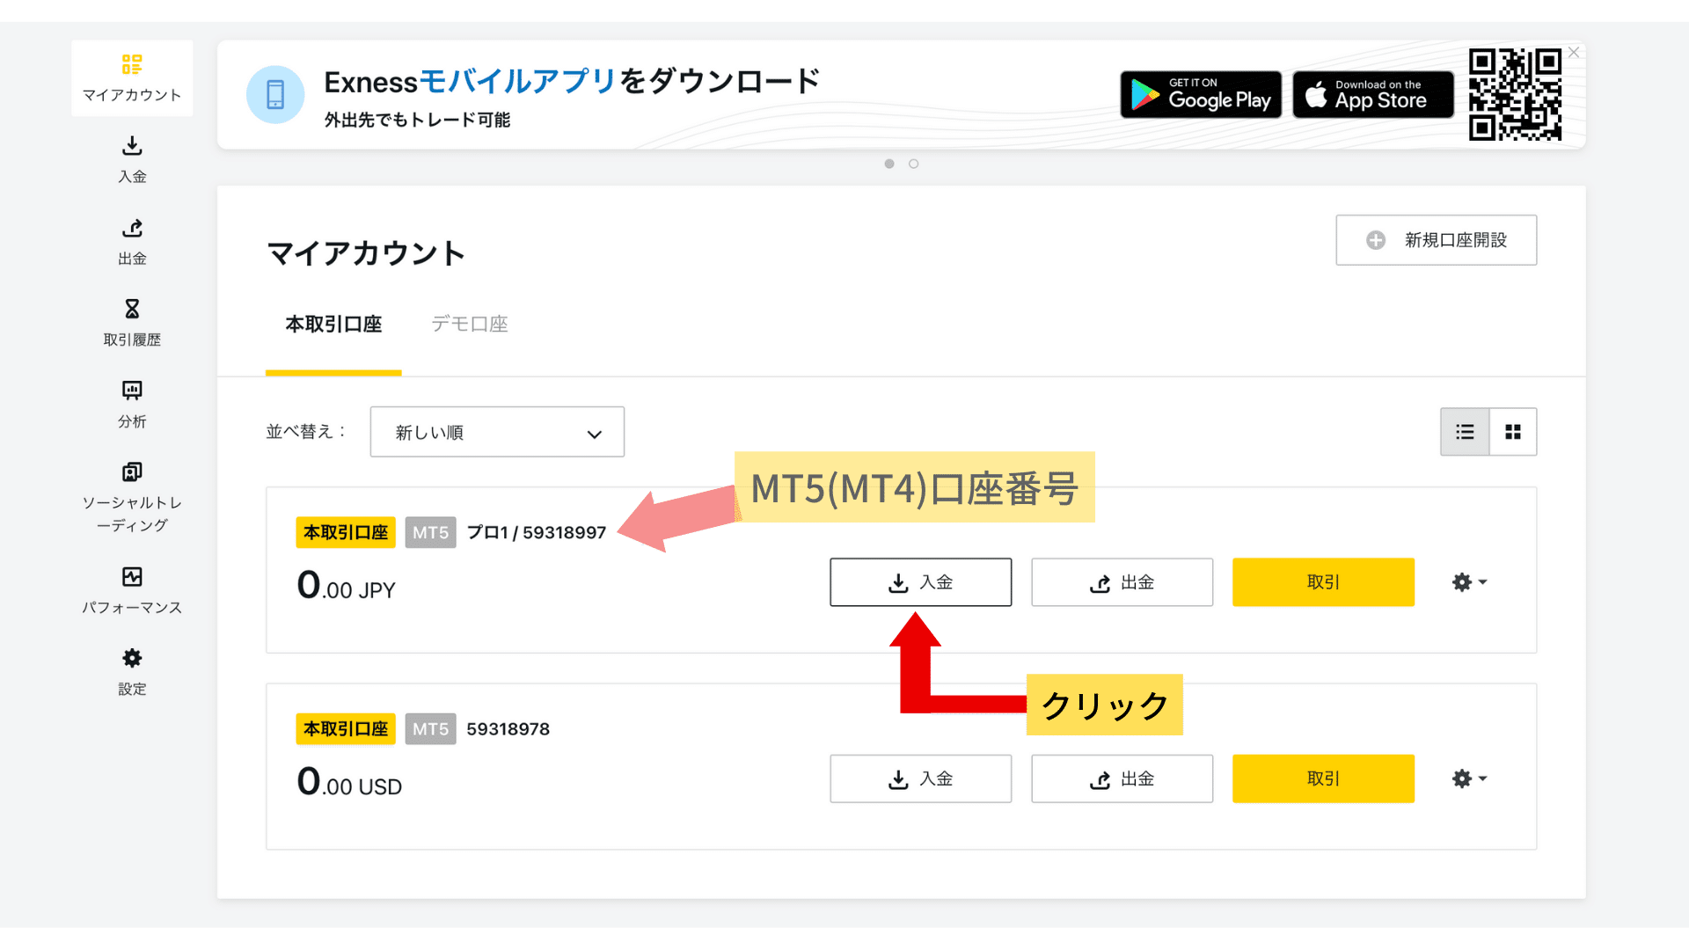Open the 出金 withdrawal page from sidebar
1689x950 pixels.
132,242
